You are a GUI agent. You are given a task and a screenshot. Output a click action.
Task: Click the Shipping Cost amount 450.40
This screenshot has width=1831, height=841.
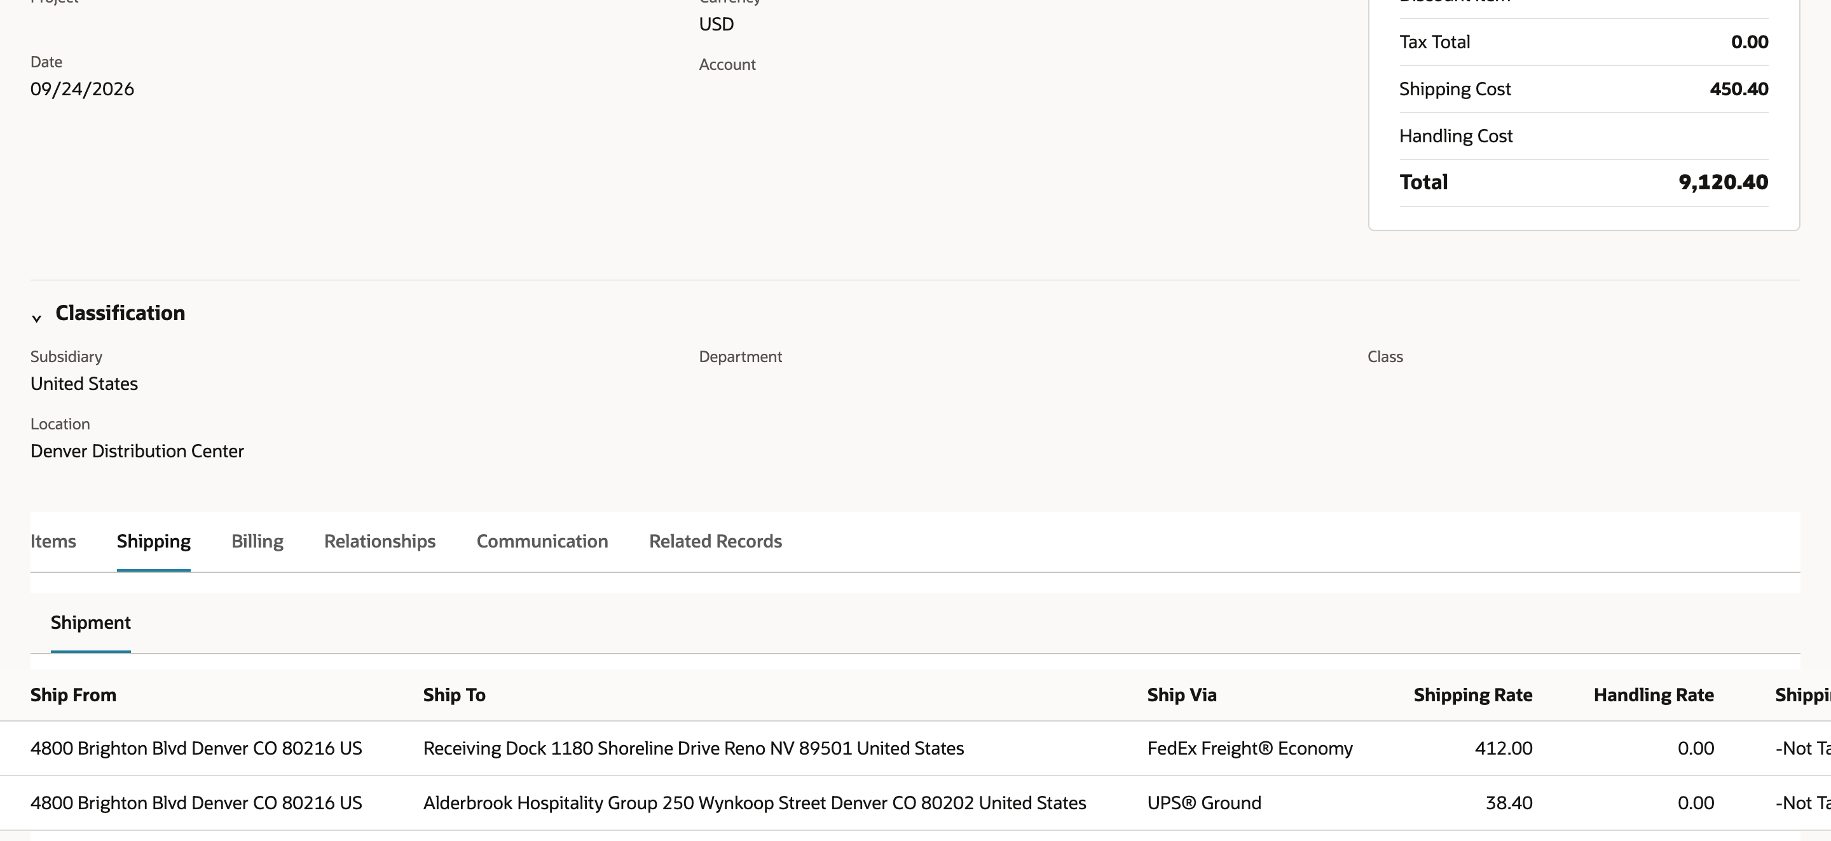coord(1739,90)
